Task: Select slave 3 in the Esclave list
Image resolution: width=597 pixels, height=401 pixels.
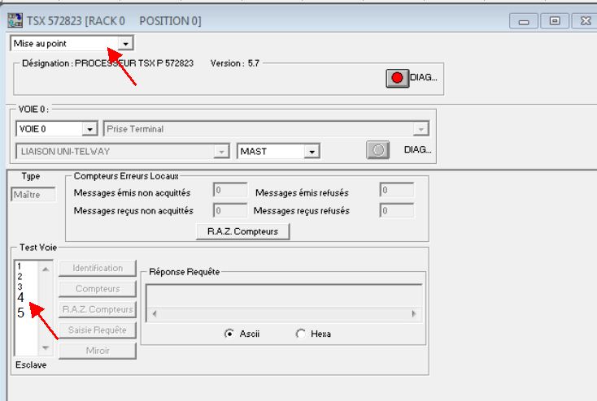Action: [x=20, y=287]
